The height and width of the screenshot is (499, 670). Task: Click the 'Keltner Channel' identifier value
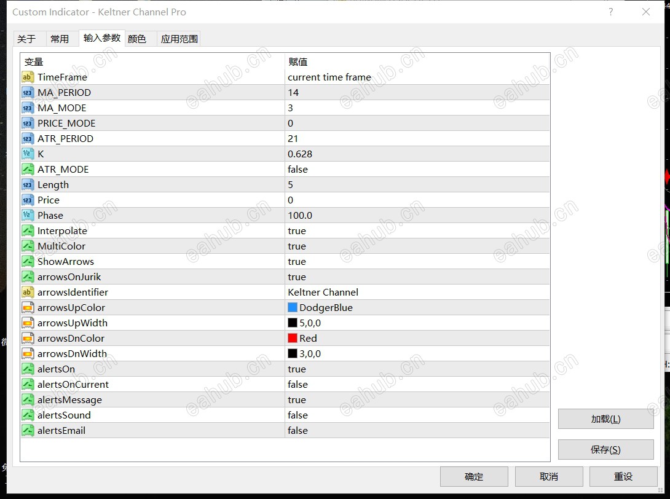(x=323, y=293)
